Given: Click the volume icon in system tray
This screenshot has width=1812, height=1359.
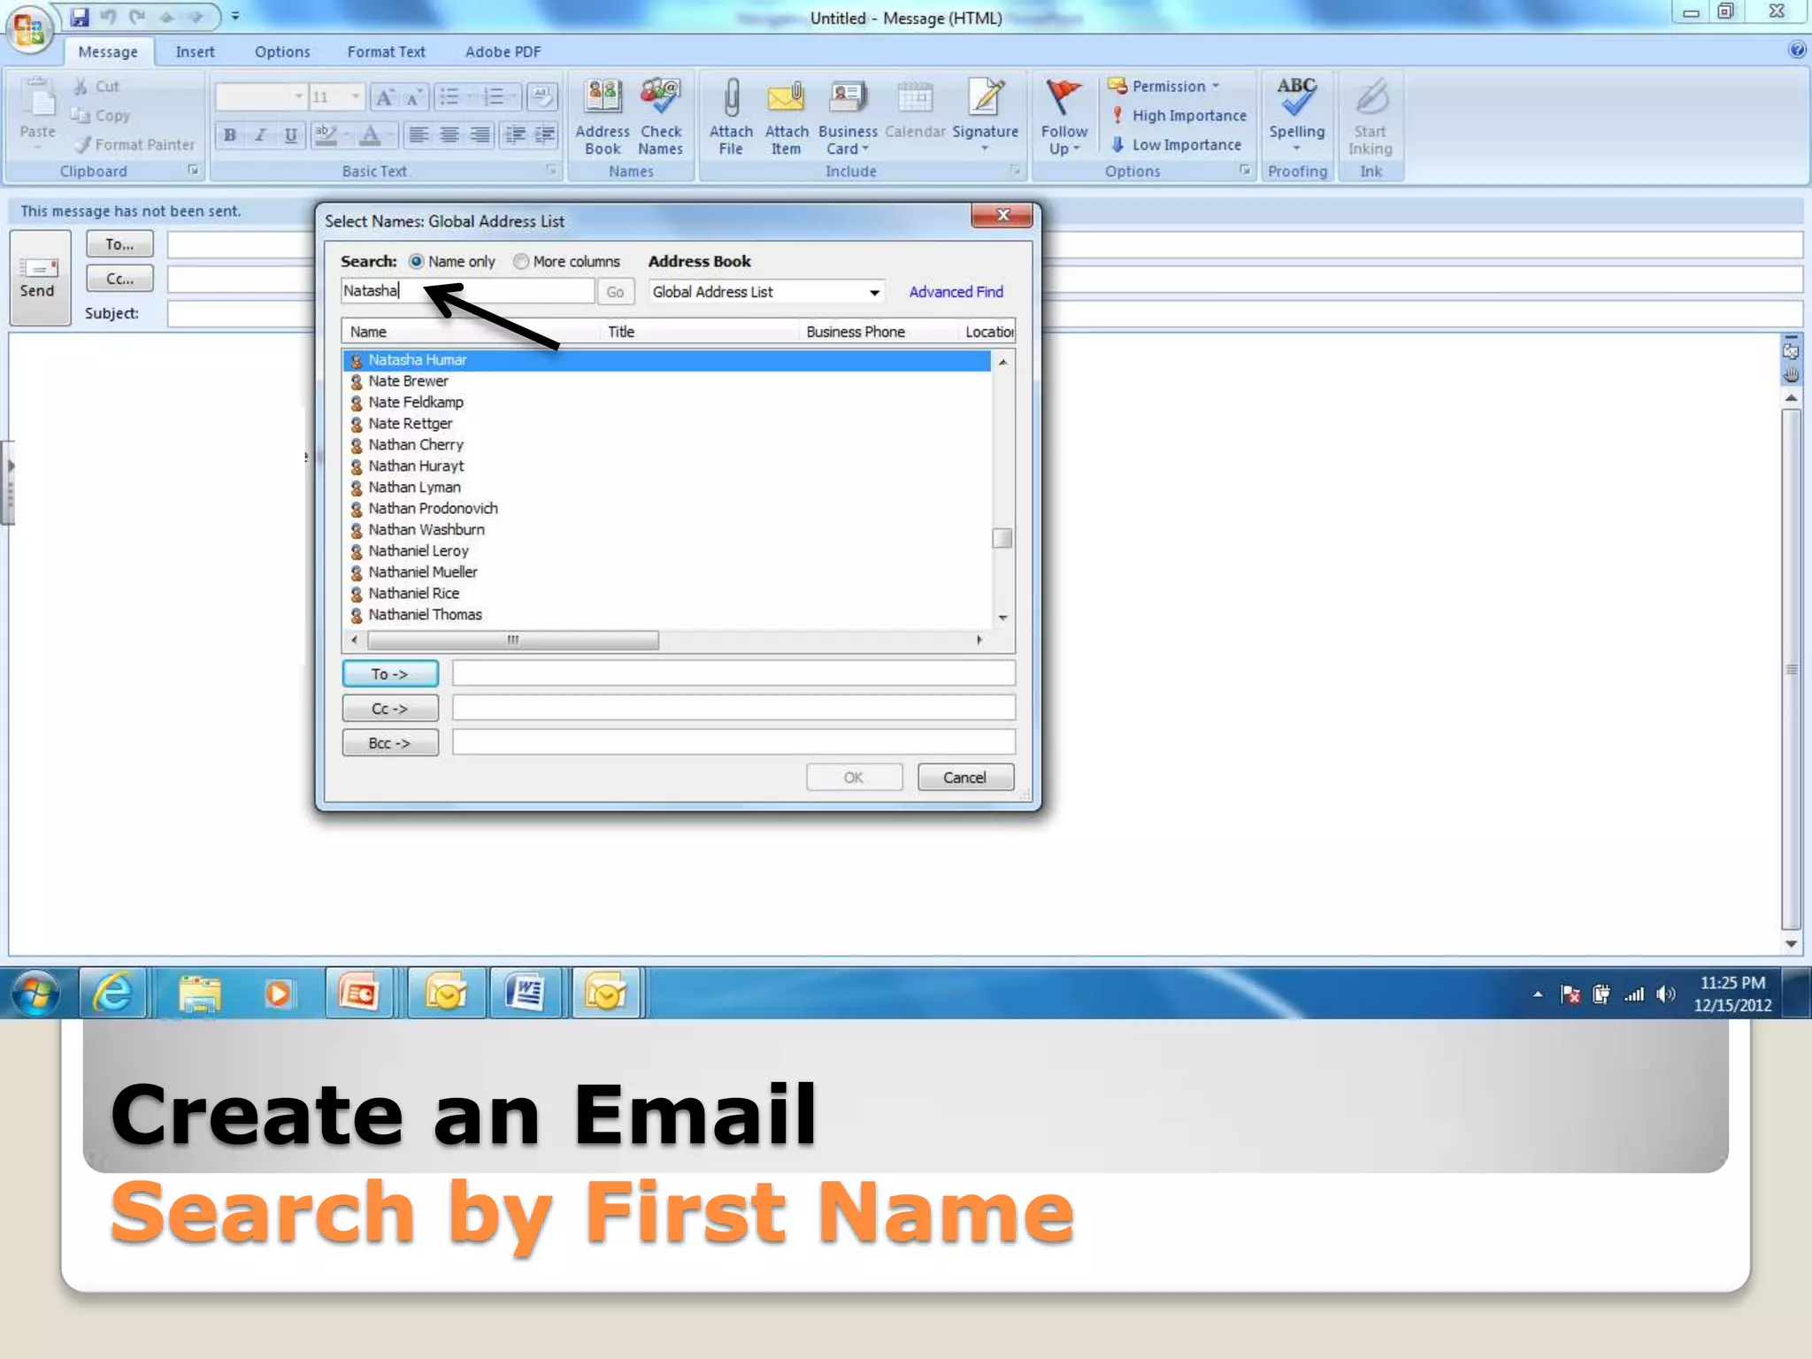Looking at the screenshot, I should point(1666,994).
